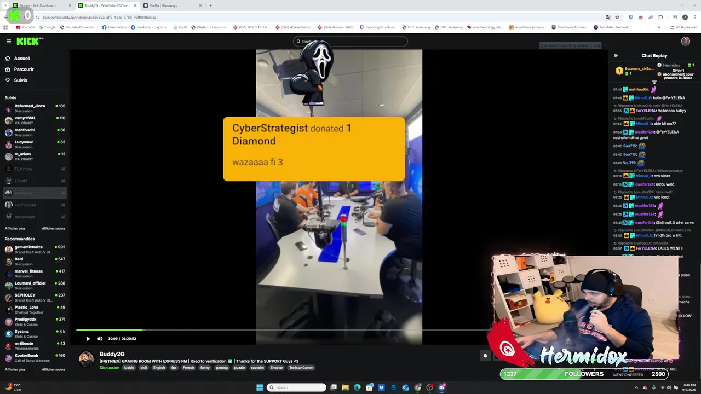
Task: Open a new browser tab
Action: coord(210,5)
